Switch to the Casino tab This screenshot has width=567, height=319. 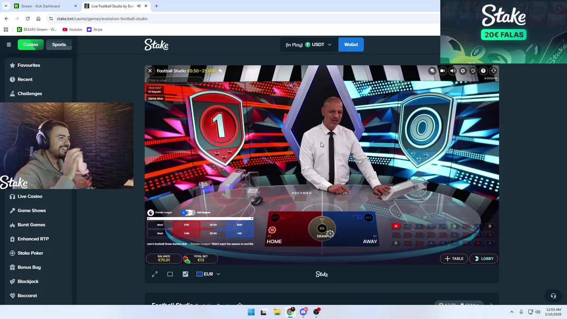click(x=31, y=45)
